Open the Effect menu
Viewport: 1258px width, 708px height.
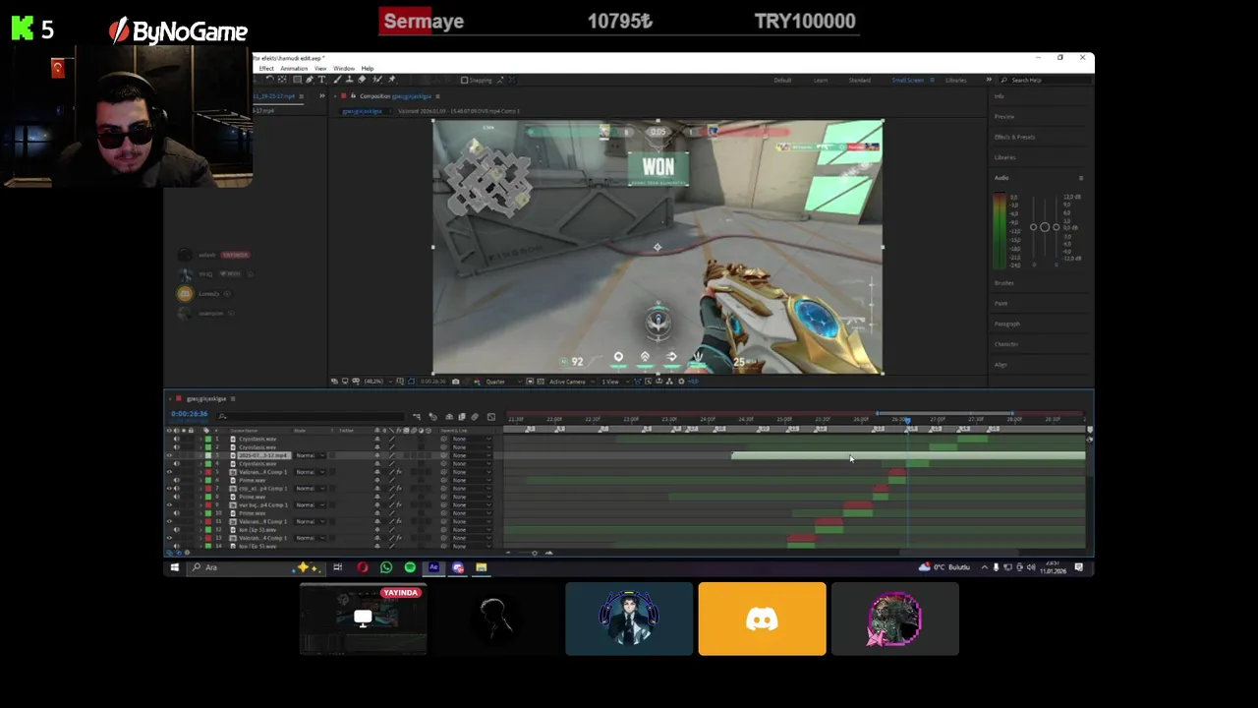click(x=266, y=68)
